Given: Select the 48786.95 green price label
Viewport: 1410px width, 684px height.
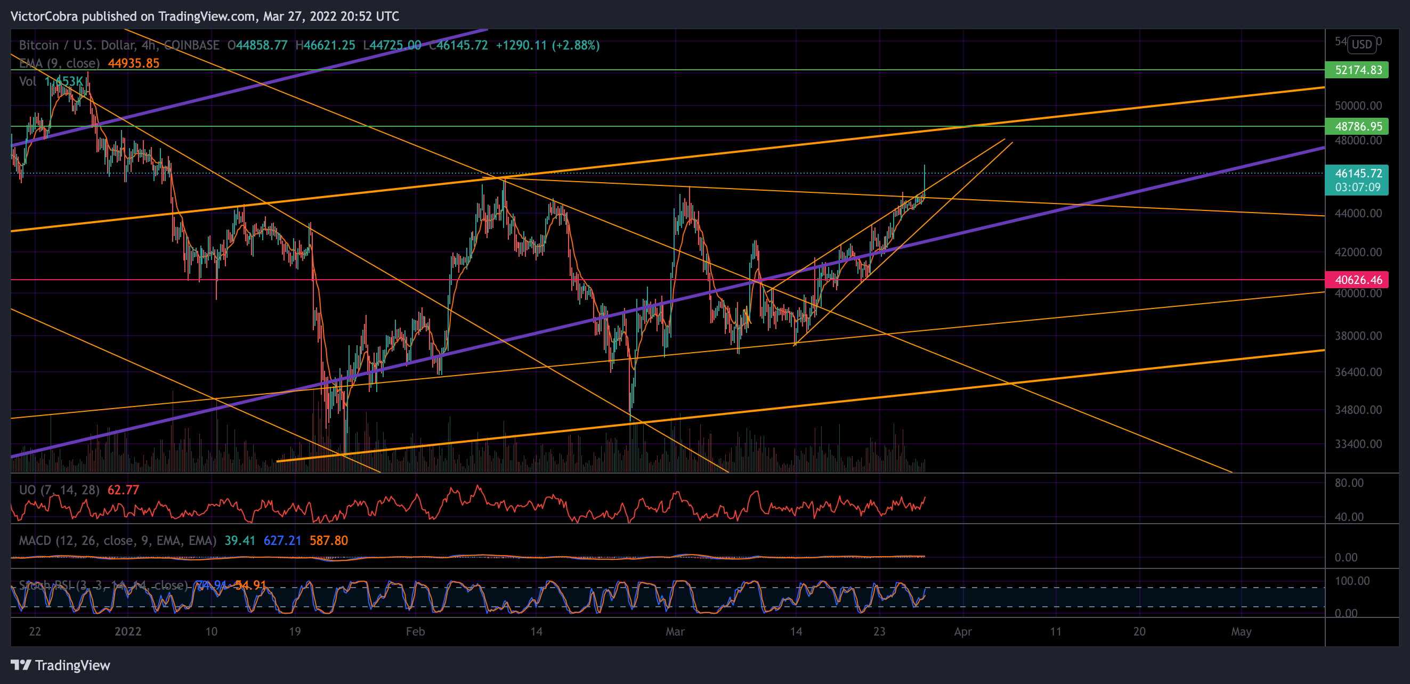Looking at the screenshot, I should tap(1357, 126).
